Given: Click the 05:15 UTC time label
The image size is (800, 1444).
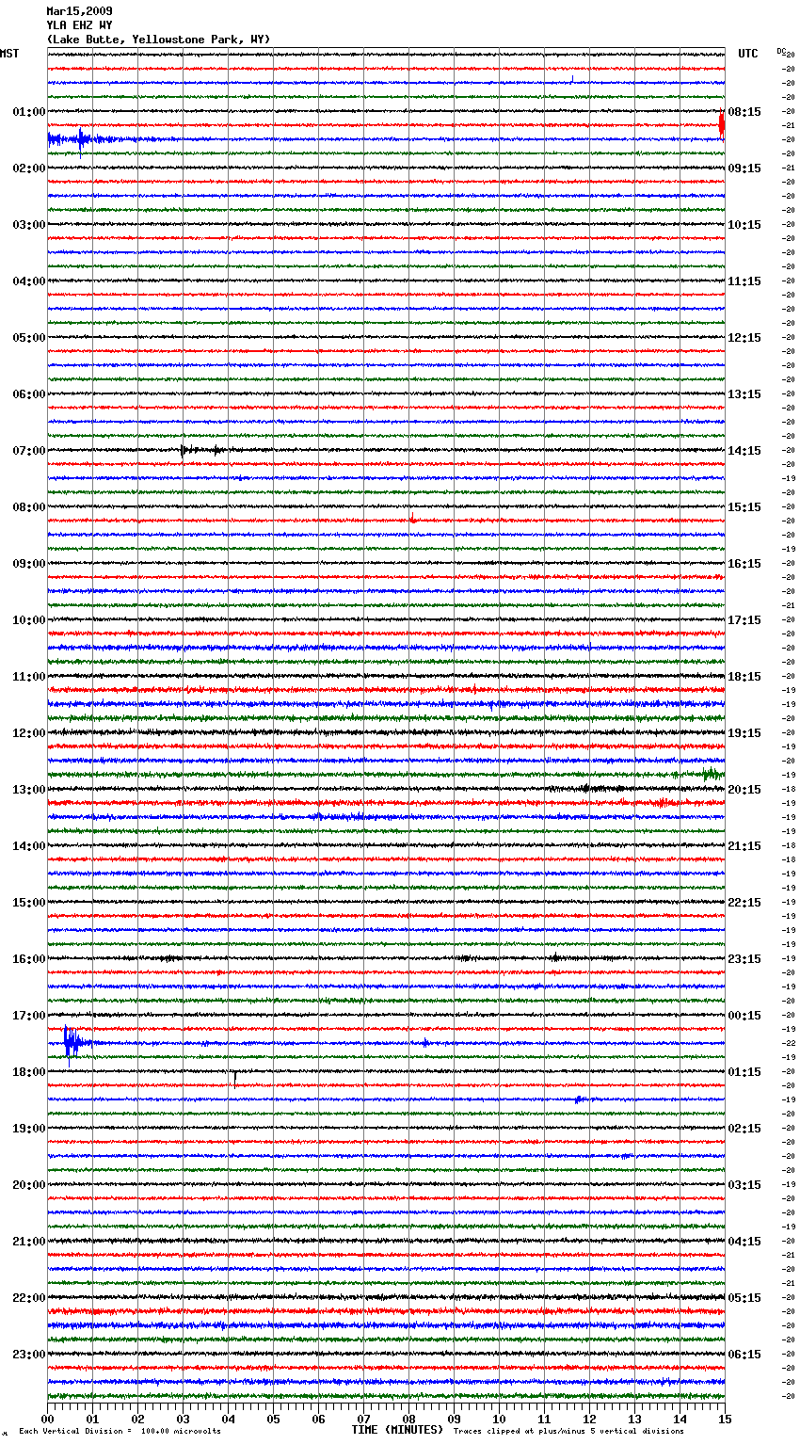Looking at the screenshot, I should point(744,1298).
